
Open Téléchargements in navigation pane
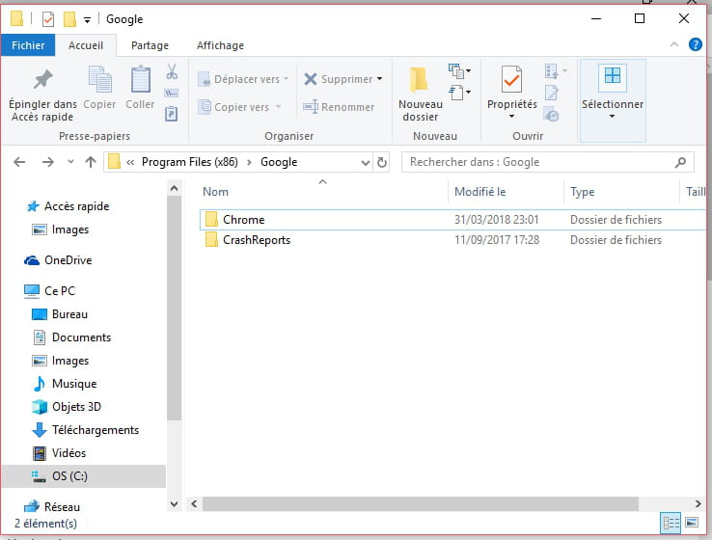tap(96, 430)
